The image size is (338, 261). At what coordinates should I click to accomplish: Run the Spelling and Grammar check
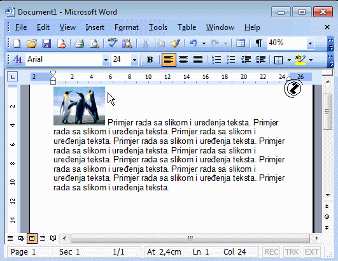(x=112, y=43)
